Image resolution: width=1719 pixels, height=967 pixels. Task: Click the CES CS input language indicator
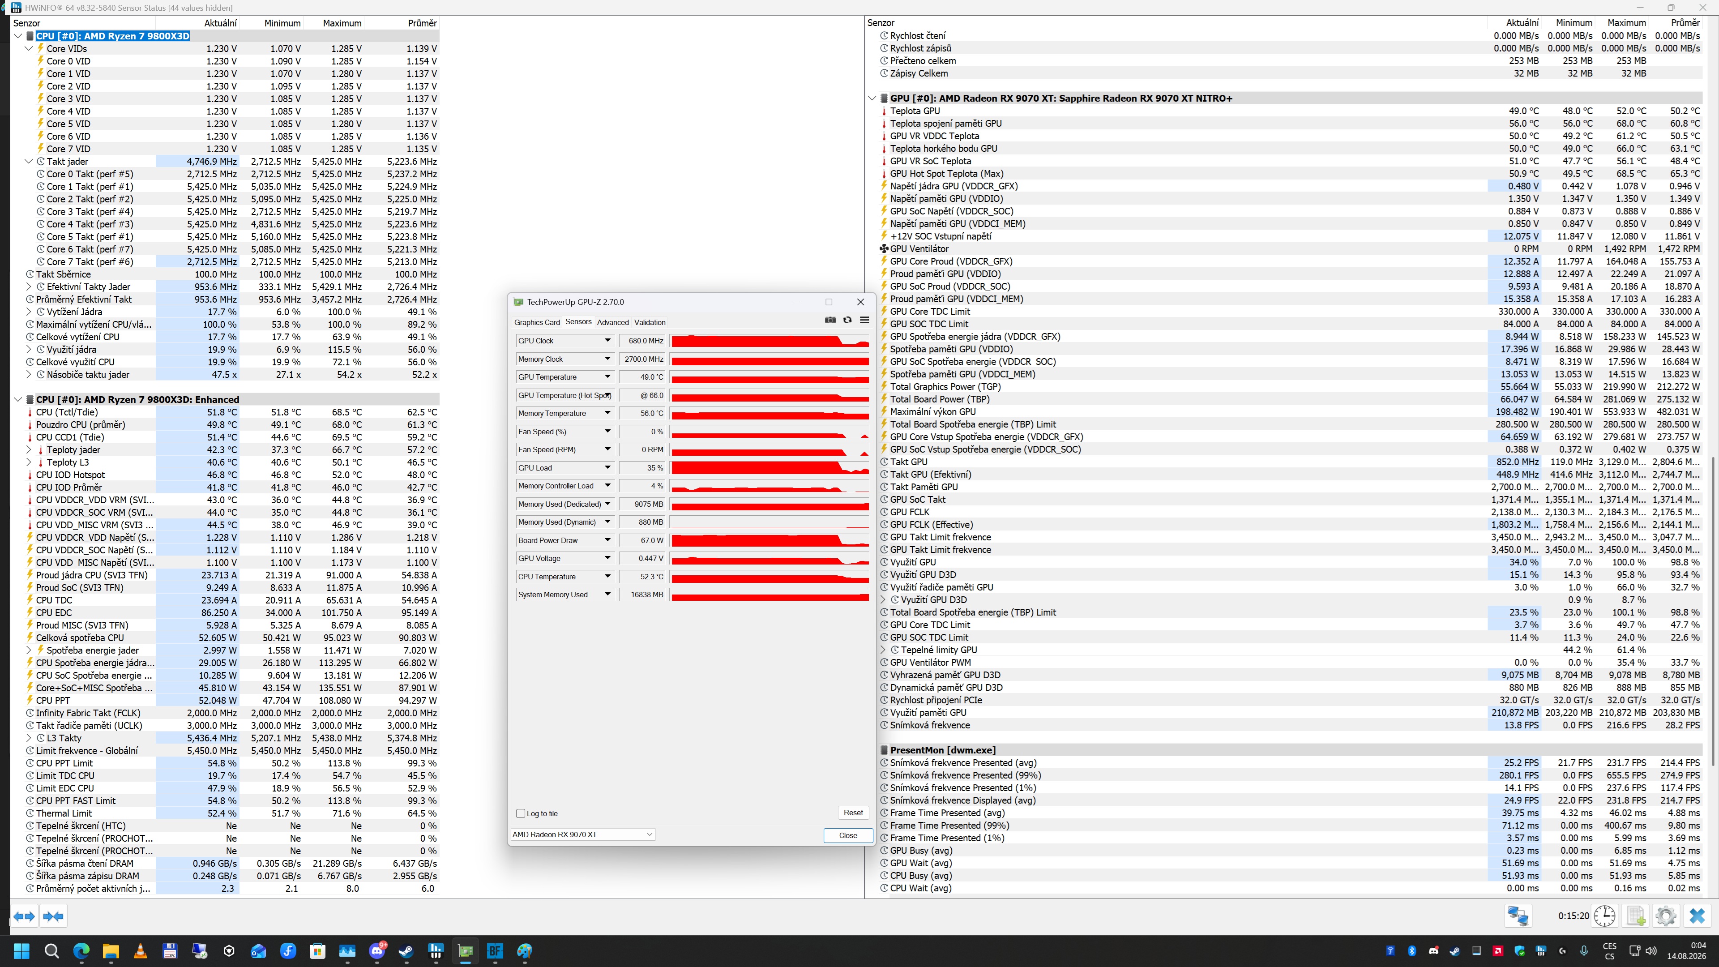pos(1610,951)
